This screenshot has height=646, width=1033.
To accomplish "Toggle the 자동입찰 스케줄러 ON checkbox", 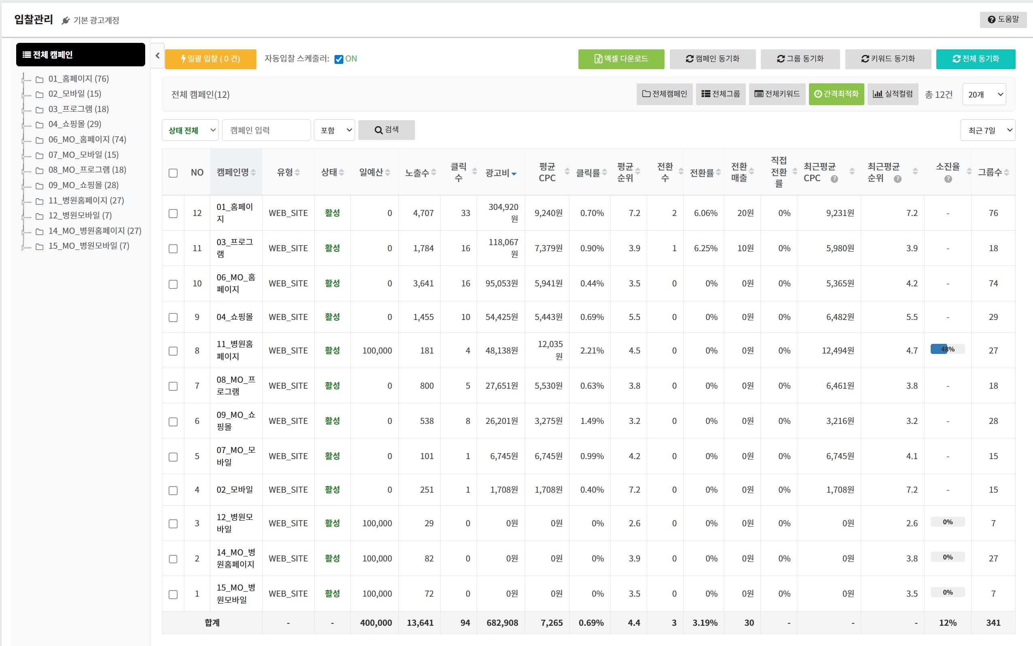I will pos(339,59).
